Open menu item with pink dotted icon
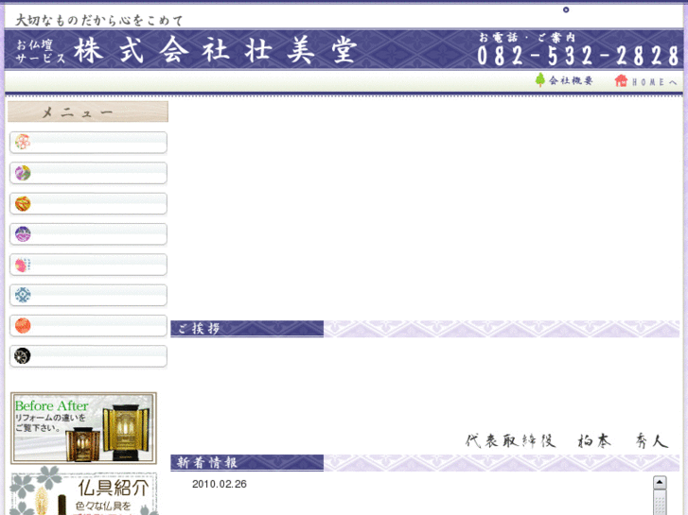The width and height of the screenshot is (688, 515). pos(88,265)
